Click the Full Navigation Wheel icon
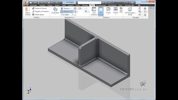178x100 pixels. (130, 9)
